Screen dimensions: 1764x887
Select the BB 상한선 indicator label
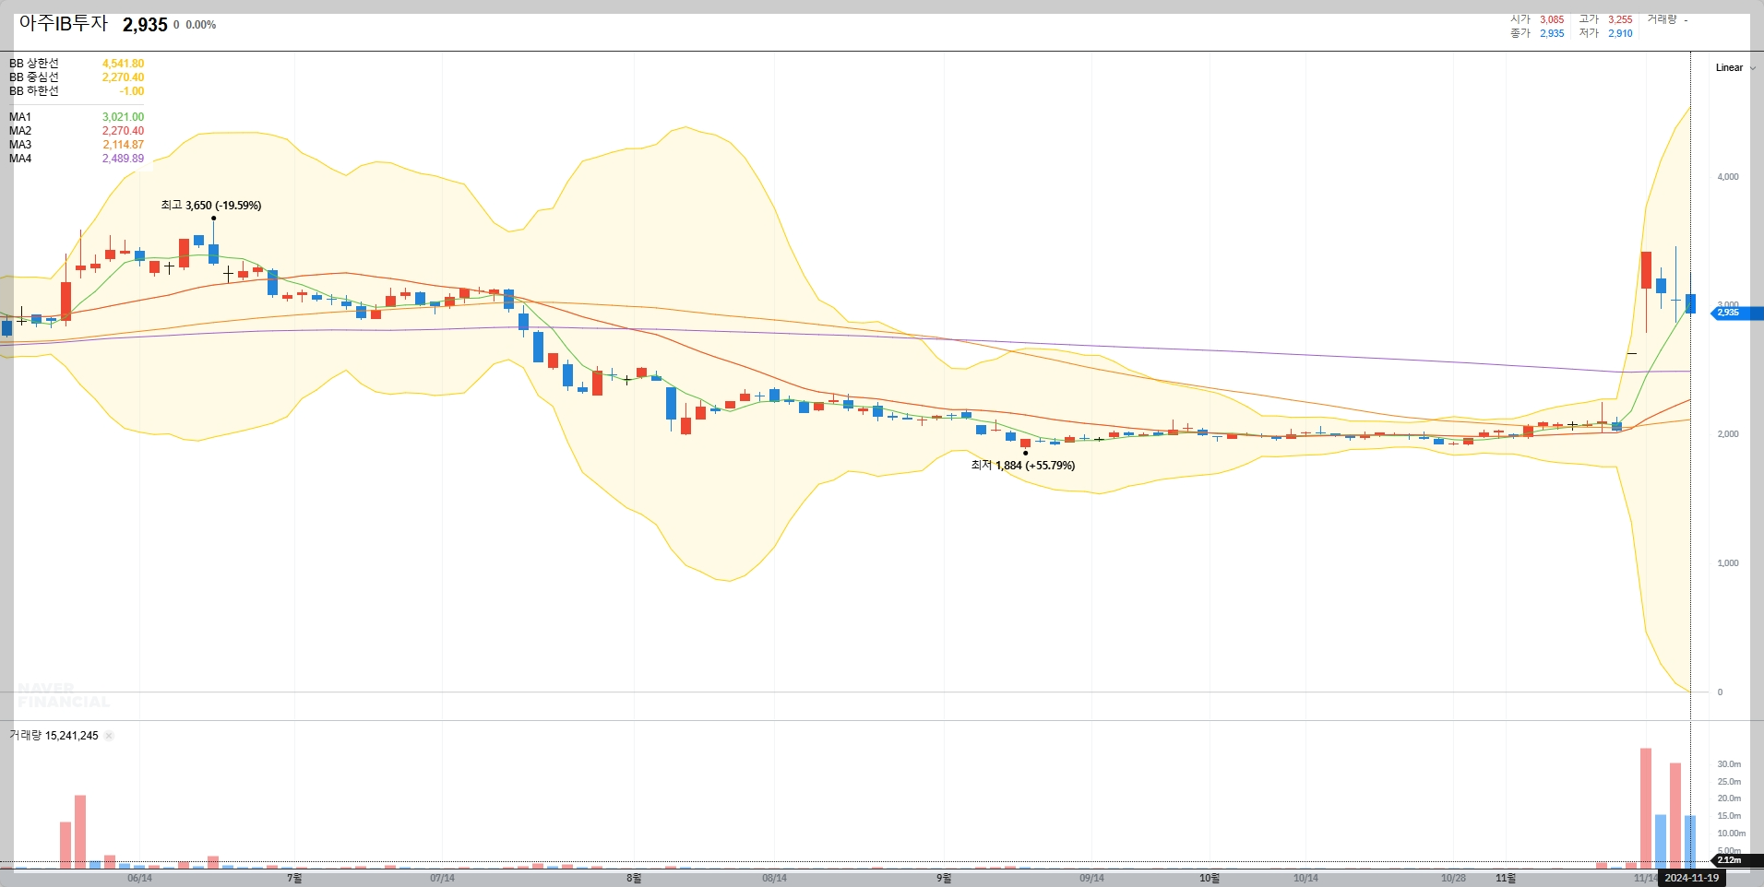[x=34, y=64]
